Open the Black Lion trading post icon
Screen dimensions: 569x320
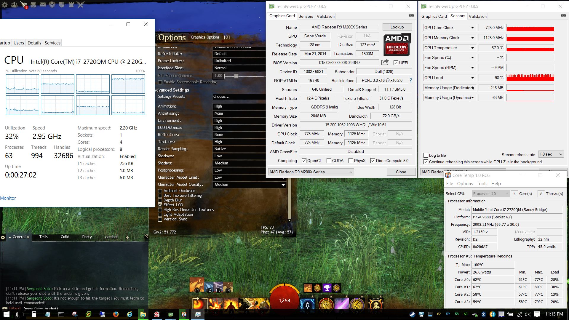click(x=52, y=4)
